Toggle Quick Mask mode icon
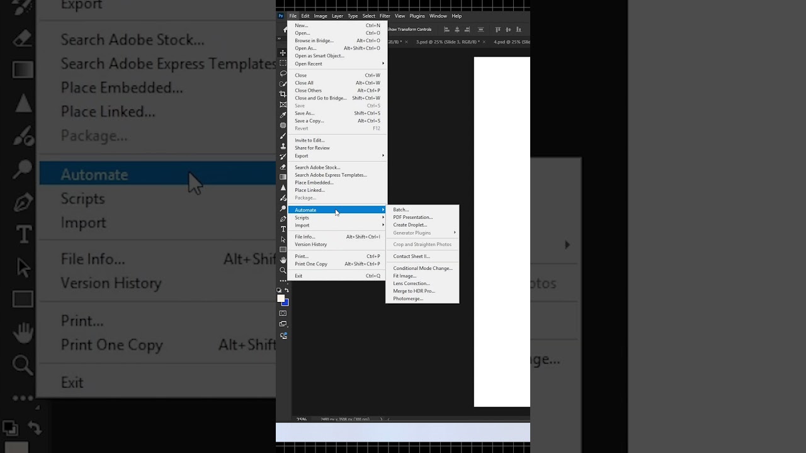The width and height of the screenshot is (806, 453). tap(283, 313)
